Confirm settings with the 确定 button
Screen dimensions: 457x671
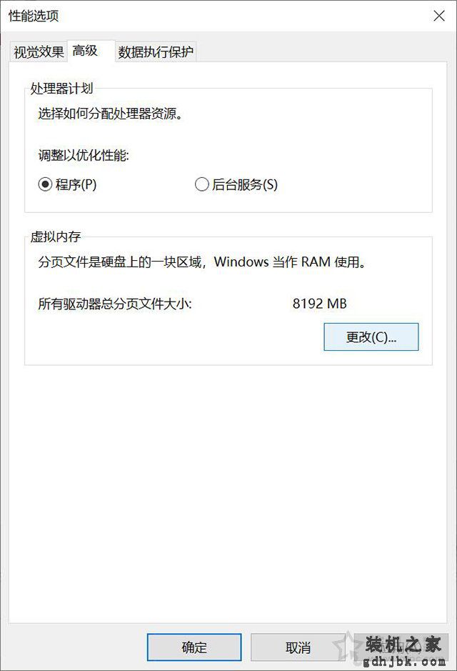click(194, 647)
